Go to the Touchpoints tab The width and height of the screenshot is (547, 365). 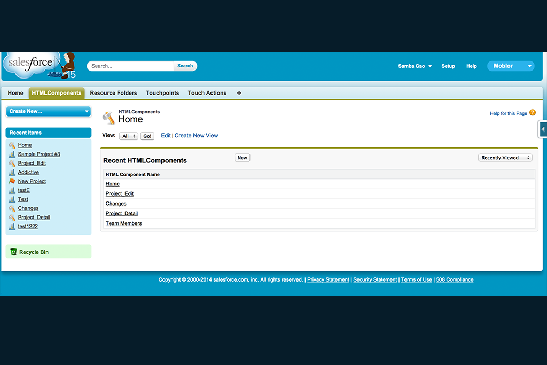[162, 93]
